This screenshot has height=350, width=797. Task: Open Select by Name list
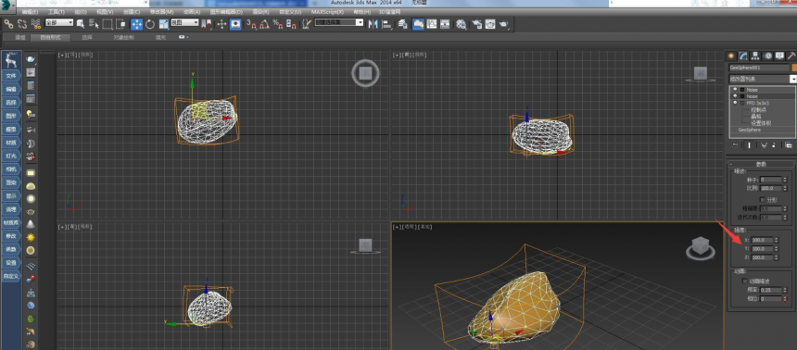(94, 23)
